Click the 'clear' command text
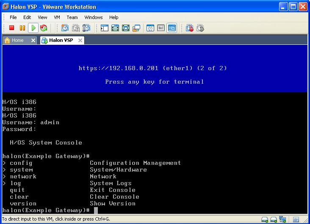This screenshot has width=310, height=224. pos(19,197)
